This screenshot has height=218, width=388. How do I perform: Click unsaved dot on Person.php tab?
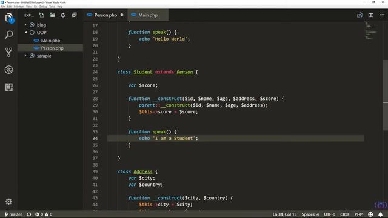pyautogui.click(x=122, y=15)
